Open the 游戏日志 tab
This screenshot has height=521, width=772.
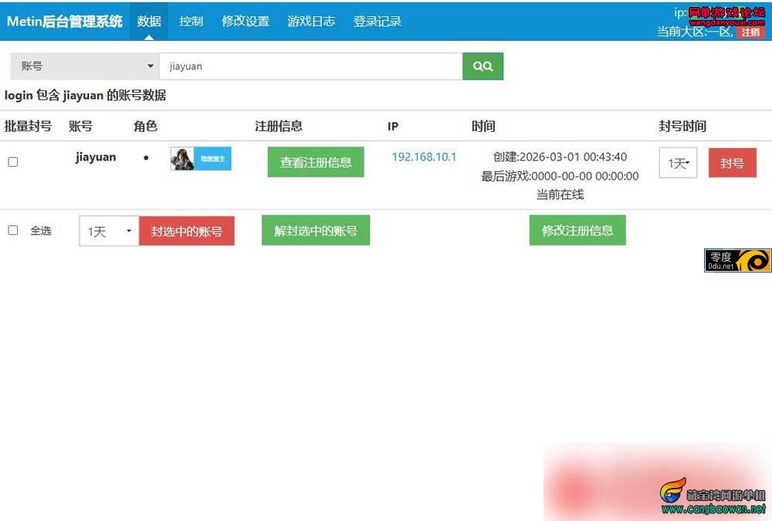click(311, 21)
